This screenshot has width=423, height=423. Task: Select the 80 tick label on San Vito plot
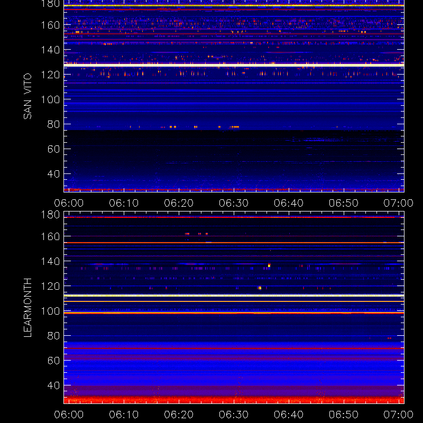coord(53,124)
